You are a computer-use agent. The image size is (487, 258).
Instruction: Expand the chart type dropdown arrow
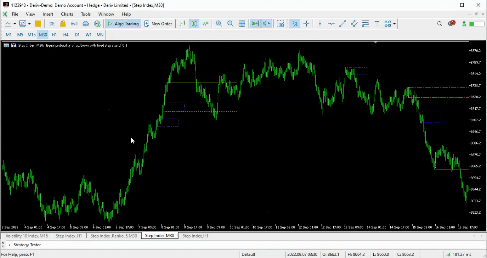(x=15, y=24)
